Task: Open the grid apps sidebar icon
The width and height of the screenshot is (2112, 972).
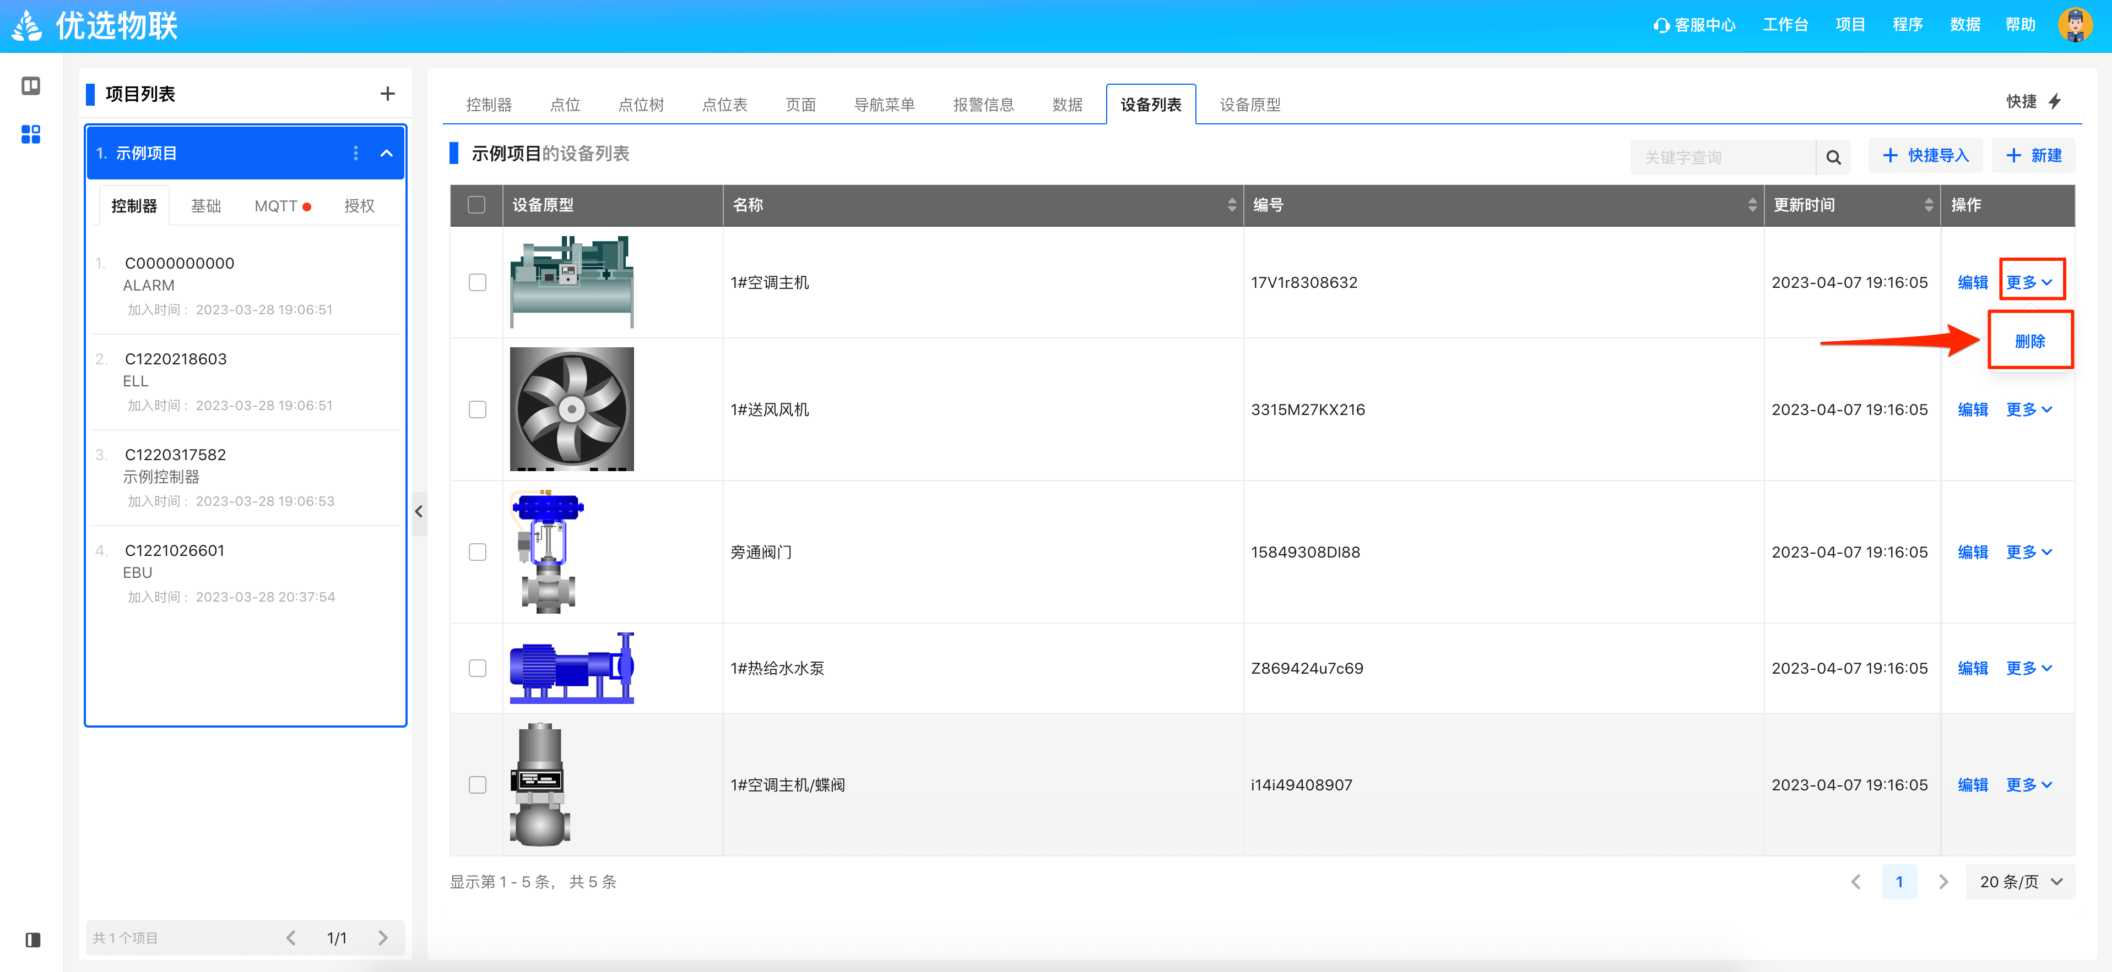Action: click(x=31, y=134)
